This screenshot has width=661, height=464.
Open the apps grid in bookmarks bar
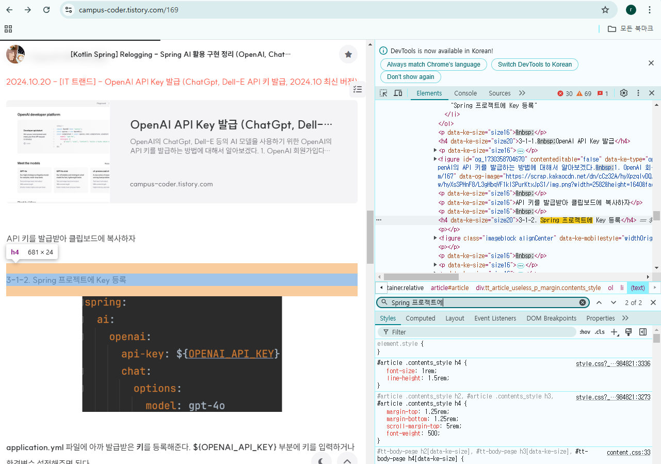[x=8, y=29]
